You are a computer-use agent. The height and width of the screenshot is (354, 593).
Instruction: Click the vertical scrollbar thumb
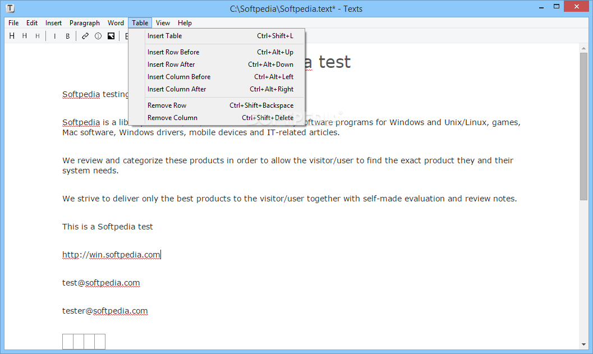click(583, 126)
